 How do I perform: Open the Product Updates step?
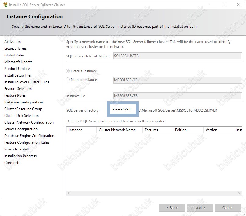[18, 69]
